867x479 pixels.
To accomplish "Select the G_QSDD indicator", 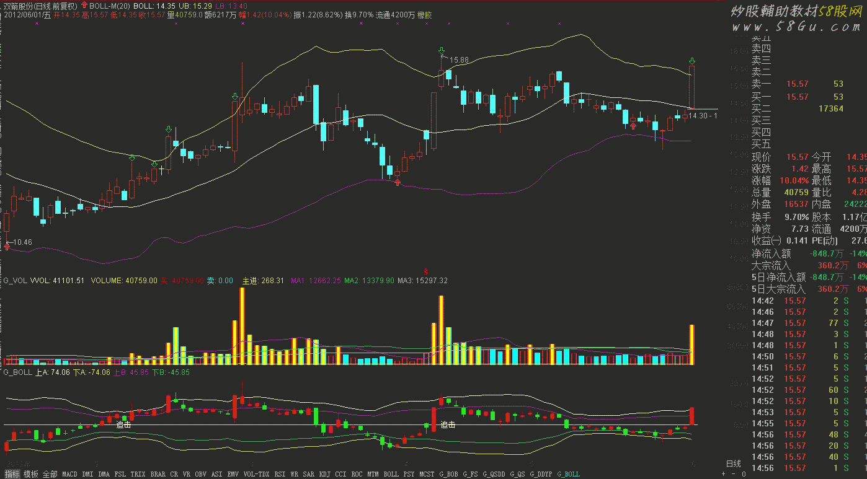I will pos(494,474).
